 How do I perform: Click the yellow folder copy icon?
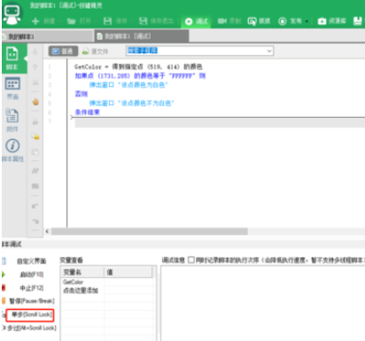tap(35, 136)
